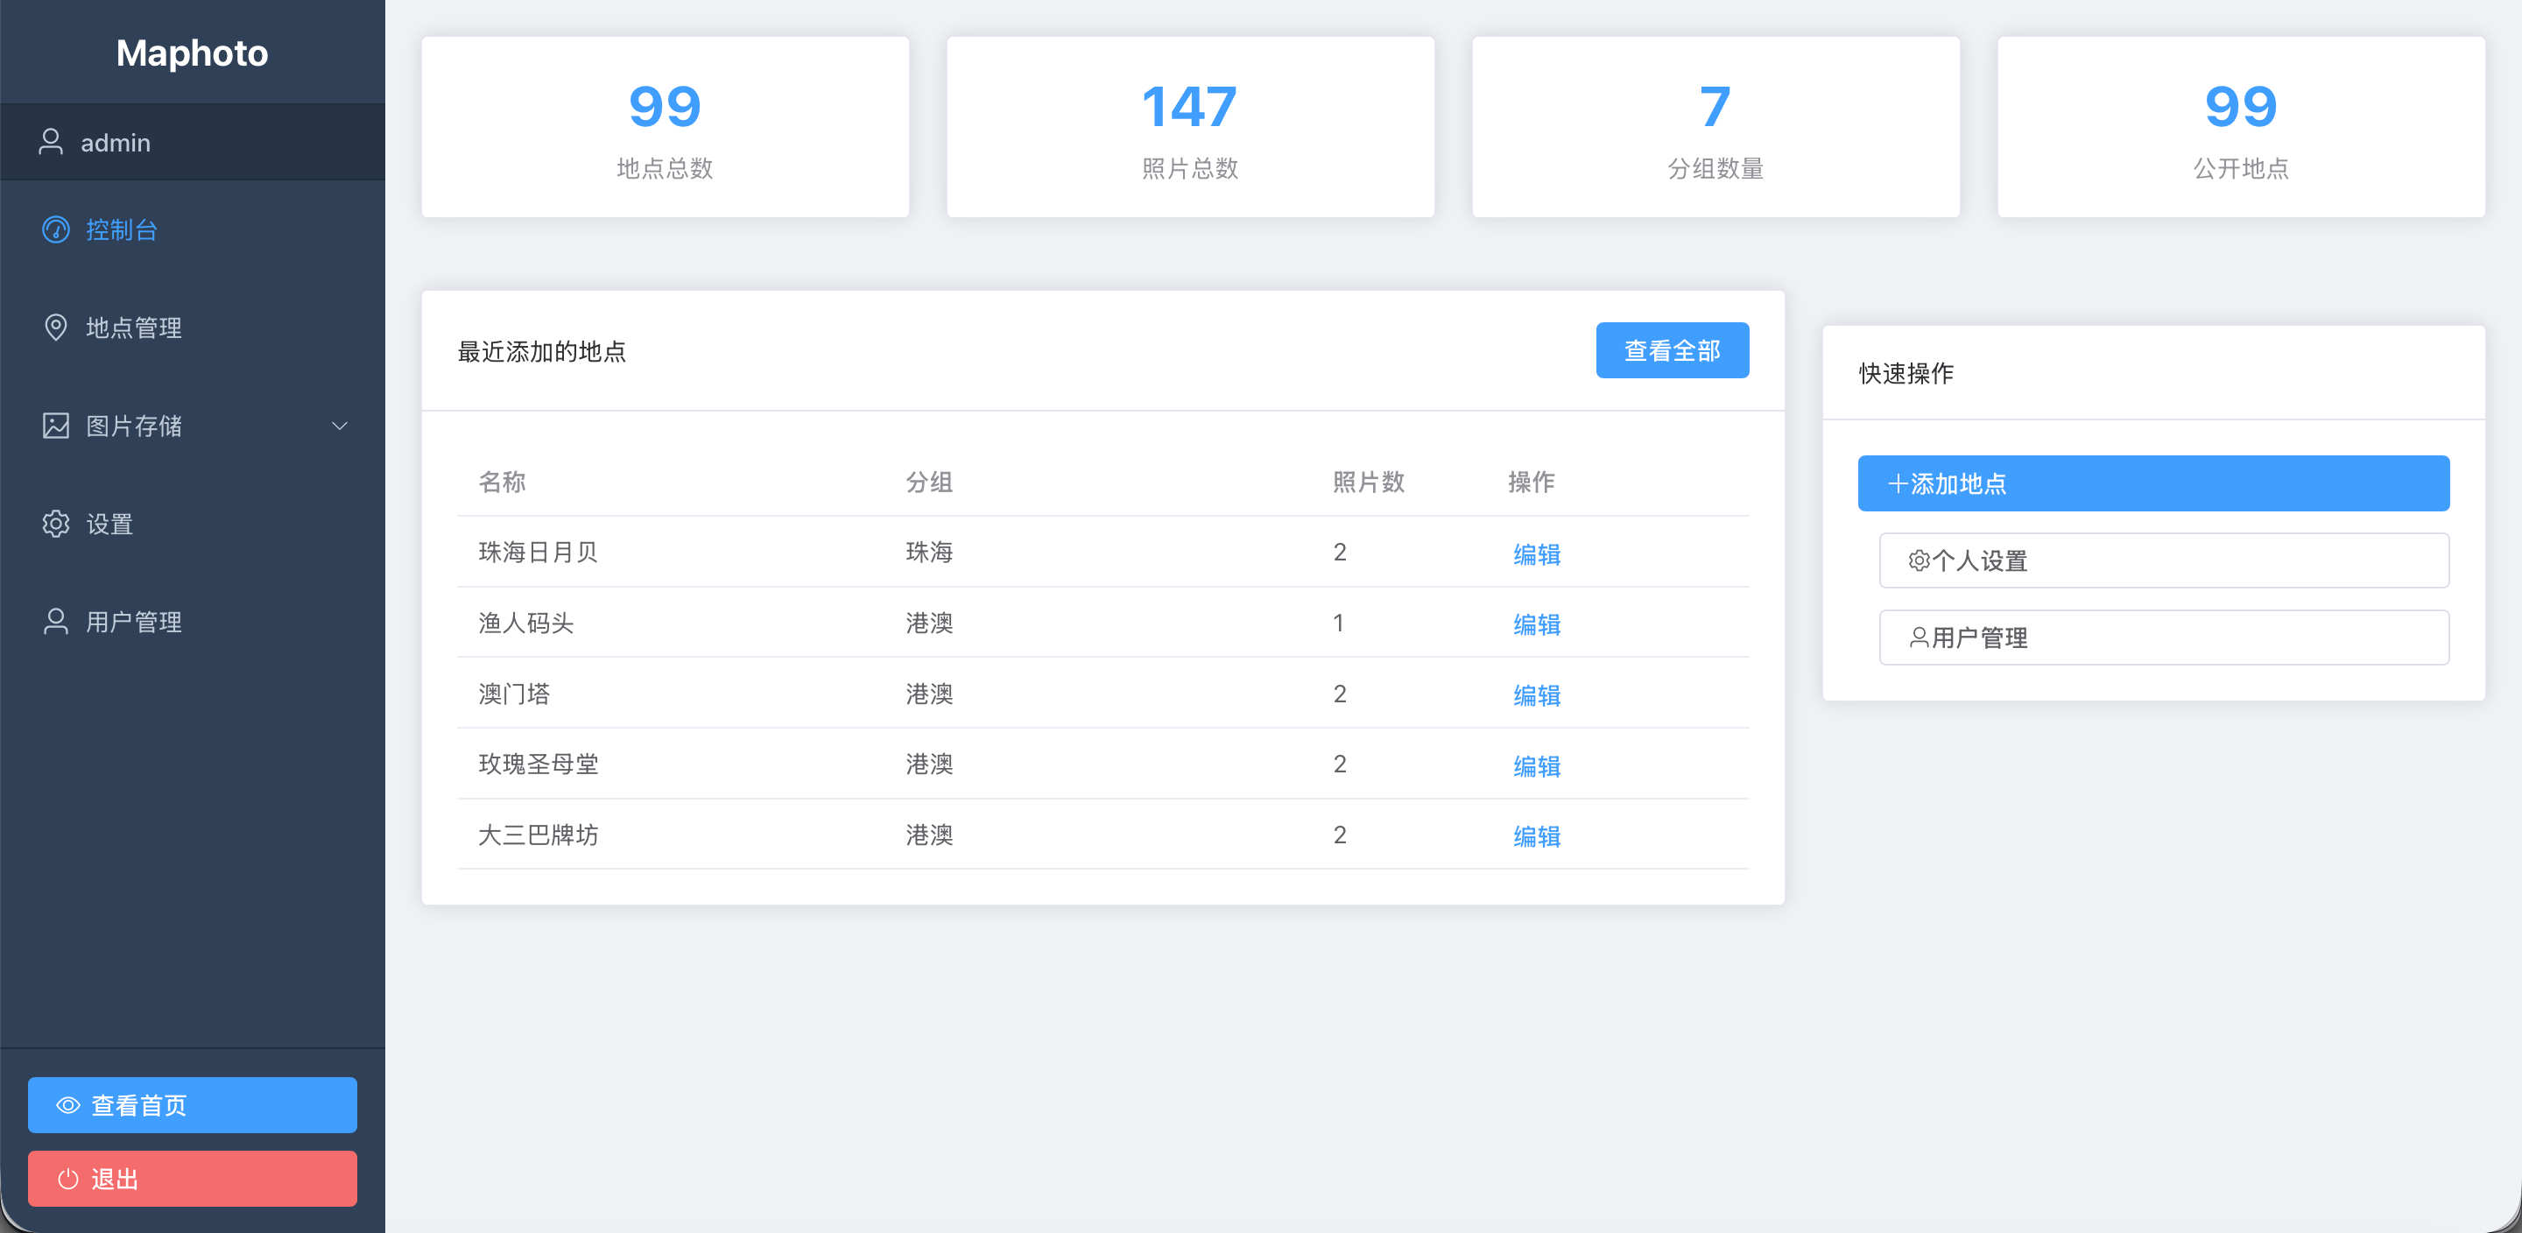Open the 设置 menu item
Viewport: 2522px width, 1233px height.
[109, 524]
